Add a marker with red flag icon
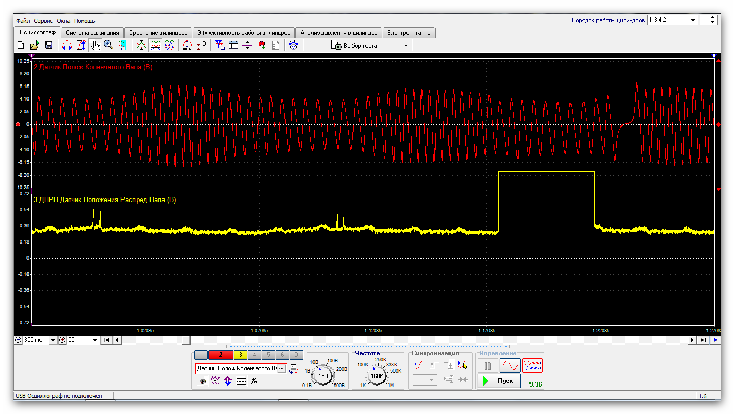 tap(262, 45)
